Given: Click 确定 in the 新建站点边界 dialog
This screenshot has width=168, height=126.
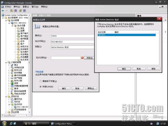Looking at the screenshot, I should [64, 88].
